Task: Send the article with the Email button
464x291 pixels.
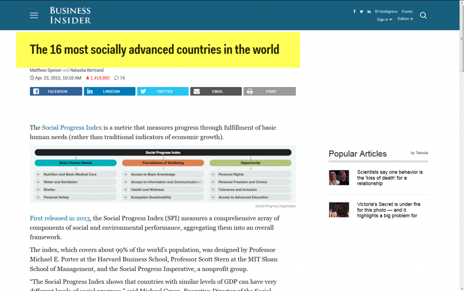Action: coord(216,92)
